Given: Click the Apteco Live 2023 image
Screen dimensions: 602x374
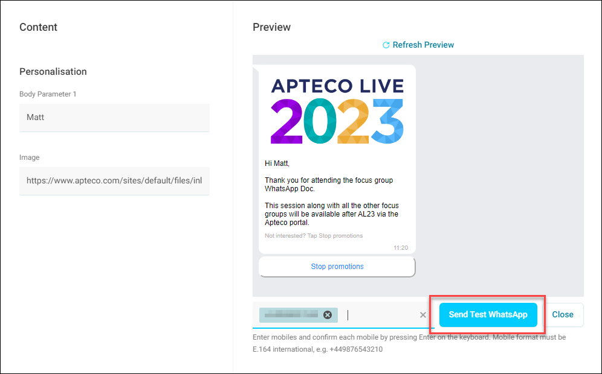Looking at the screenshot, I should pos(337,112).
